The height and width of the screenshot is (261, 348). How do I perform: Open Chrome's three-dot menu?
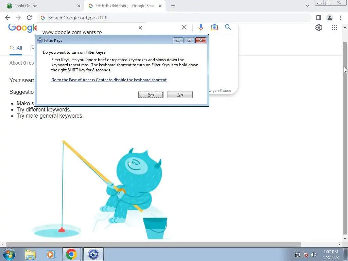(x=341, y=18)
